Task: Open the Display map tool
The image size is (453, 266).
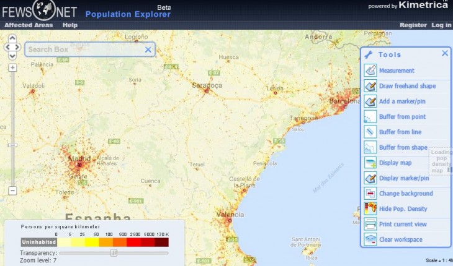Action: 370,163
